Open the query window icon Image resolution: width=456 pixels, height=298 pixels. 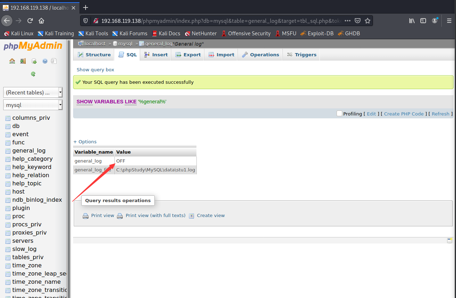pyautogui.click(x=34, y=61)
